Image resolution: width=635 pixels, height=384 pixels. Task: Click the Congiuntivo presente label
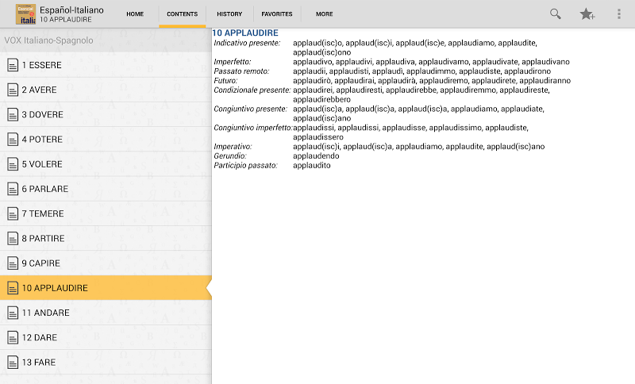tap(250, 109)
